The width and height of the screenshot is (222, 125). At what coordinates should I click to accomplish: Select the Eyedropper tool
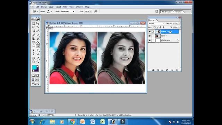(38, 58)
